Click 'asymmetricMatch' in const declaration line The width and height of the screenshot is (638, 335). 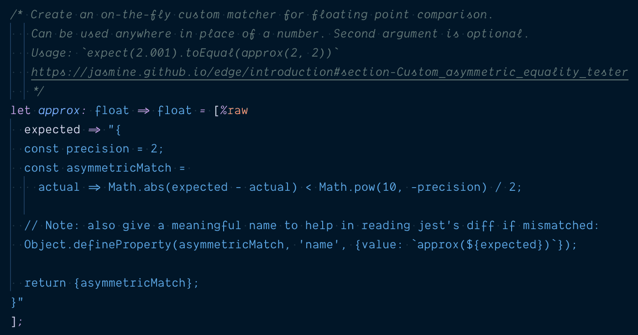point(119,168)
